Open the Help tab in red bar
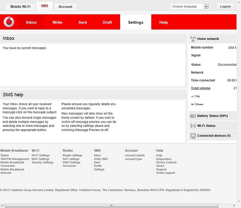This screenshot has height=208, width=241. pyautogui.click(x=163, y=23)
